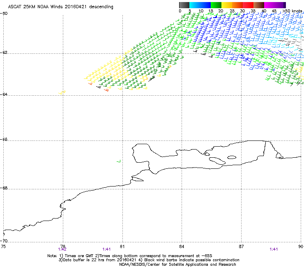The width and height of the screenshot is (304, 267).
Task: Click the longitude label '81'
Action: pyautogui.click(x=122, y=246)
